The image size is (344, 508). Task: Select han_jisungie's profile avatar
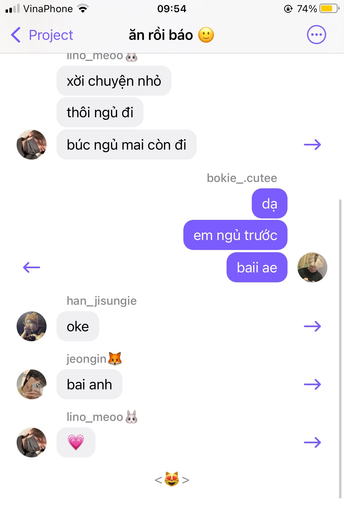tap(32, 326)
